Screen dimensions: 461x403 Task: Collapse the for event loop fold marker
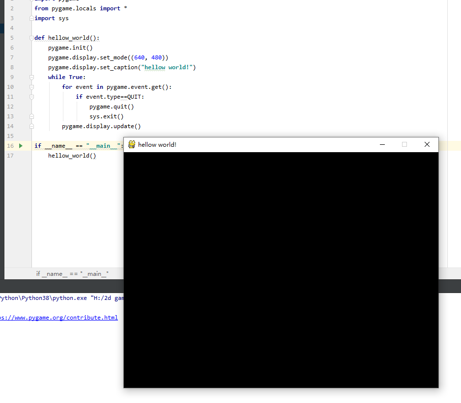[x=31, y=87]
